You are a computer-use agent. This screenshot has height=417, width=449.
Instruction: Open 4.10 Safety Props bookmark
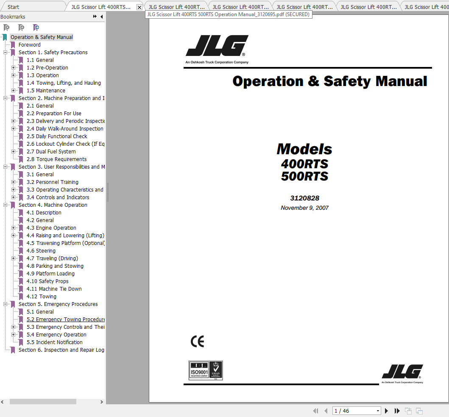(x=47, y=281)
